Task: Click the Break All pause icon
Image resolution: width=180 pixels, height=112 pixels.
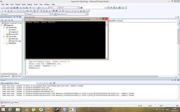Action: [5, 11]
